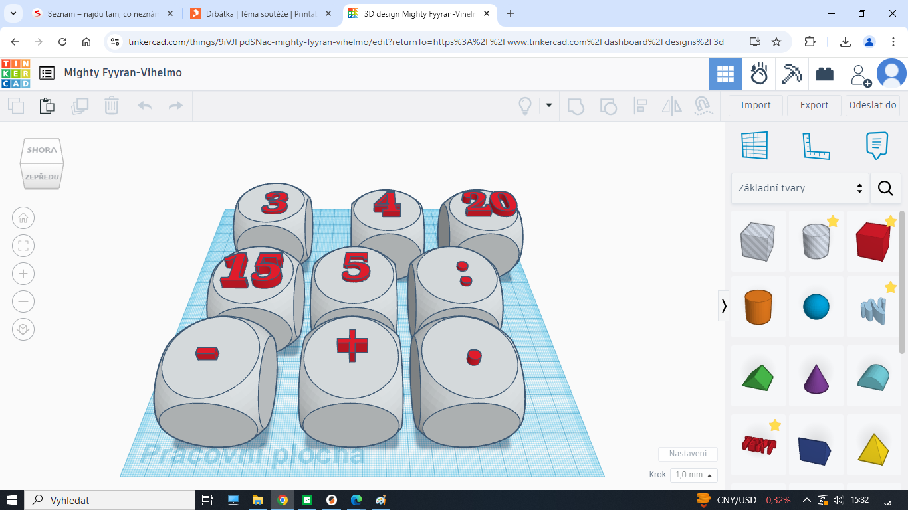This screenshot has height=510, width=908.
Task: Switch to the 3D design grid view
Action: 725,73
